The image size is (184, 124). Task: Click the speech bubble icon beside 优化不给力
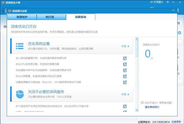tap(142, 103)
